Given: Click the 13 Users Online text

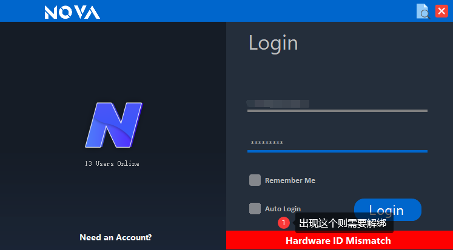Looking at the screenshot, I should (x=112, y=163).
